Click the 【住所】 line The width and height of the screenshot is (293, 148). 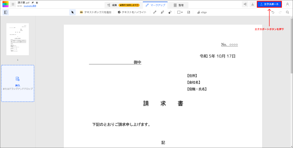point(192,76)
